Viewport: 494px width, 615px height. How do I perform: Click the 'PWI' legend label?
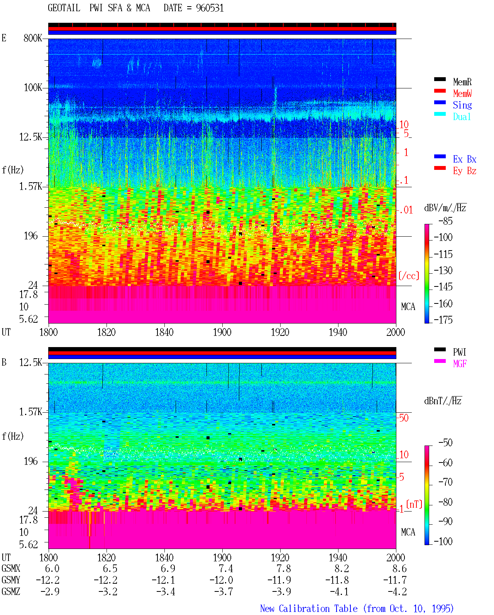[x=460, y=352]
